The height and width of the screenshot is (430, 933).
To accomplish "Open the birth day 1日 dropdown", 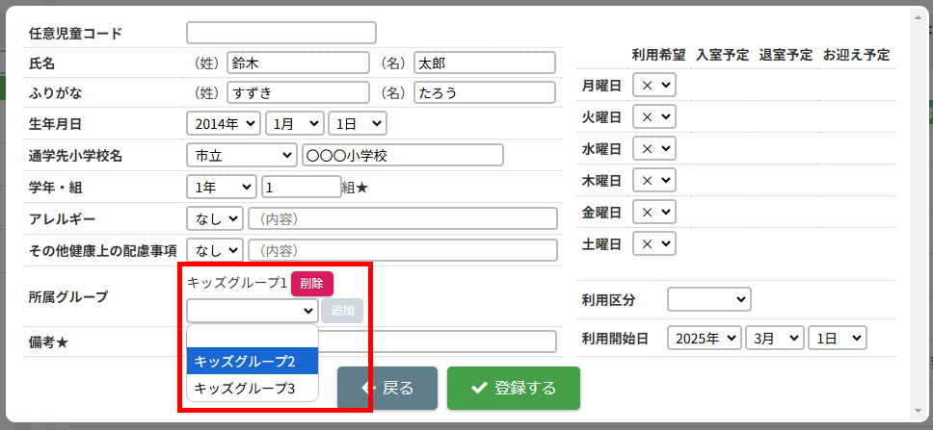I will (357, 123).
